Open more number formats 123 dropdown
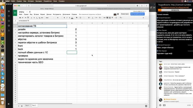This screenshot has height=108, width=193. pyautogui.click(x=42, y=18)
